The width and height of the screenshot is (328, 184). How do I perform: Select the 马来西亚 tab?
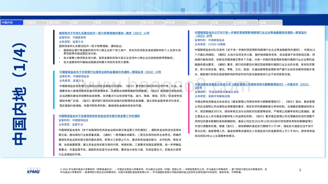247,22
